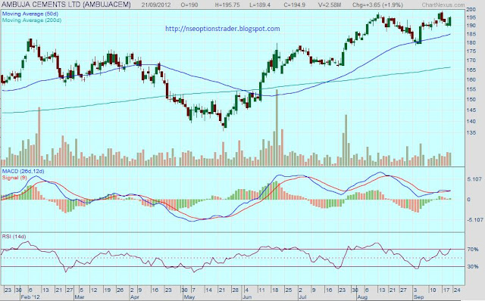Click the Jul month label
485x301 pixels.
coord(302,297)
